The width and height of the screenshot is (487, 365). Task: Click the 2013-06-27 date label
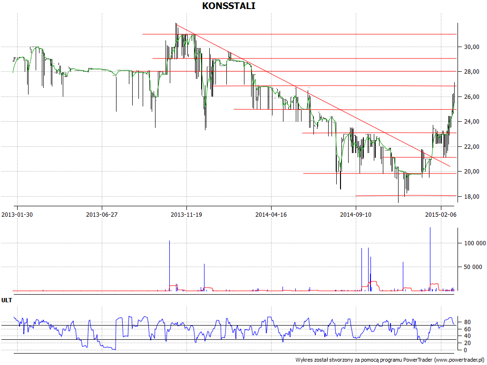[x=102, y=214]
